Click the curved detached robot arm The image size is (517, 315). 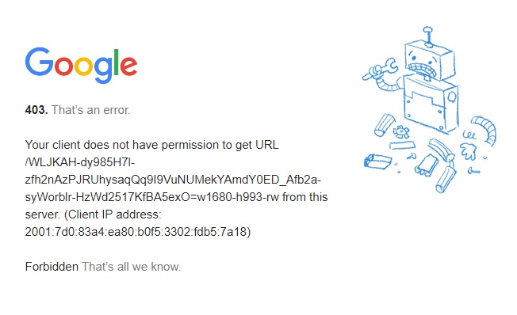(484, 130)
